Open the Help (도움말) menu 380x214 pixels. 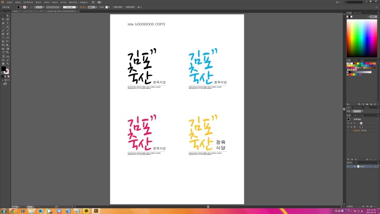[x=84, y=3]
